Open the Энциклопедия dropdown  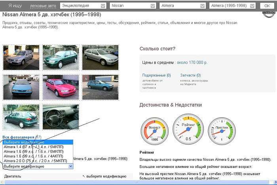[83, 6]
